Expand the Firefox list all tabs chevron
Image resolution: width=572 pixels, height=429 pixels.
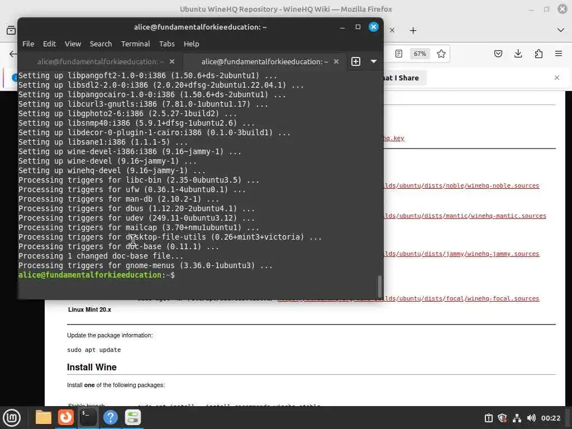click(561, 30)
